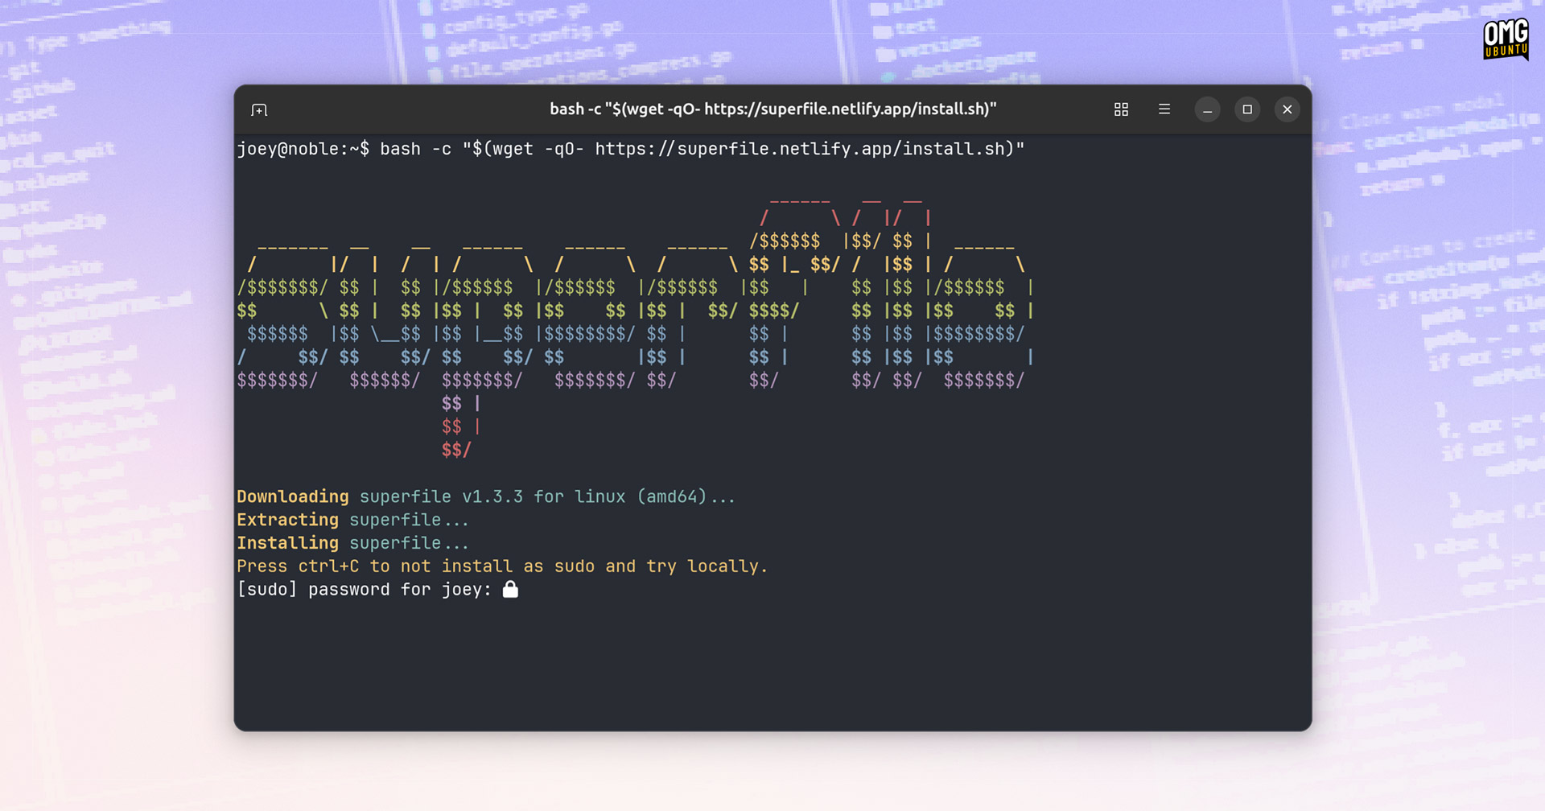
Task: Click the lock icon at password prompt
Action: (x=510, y=589)
